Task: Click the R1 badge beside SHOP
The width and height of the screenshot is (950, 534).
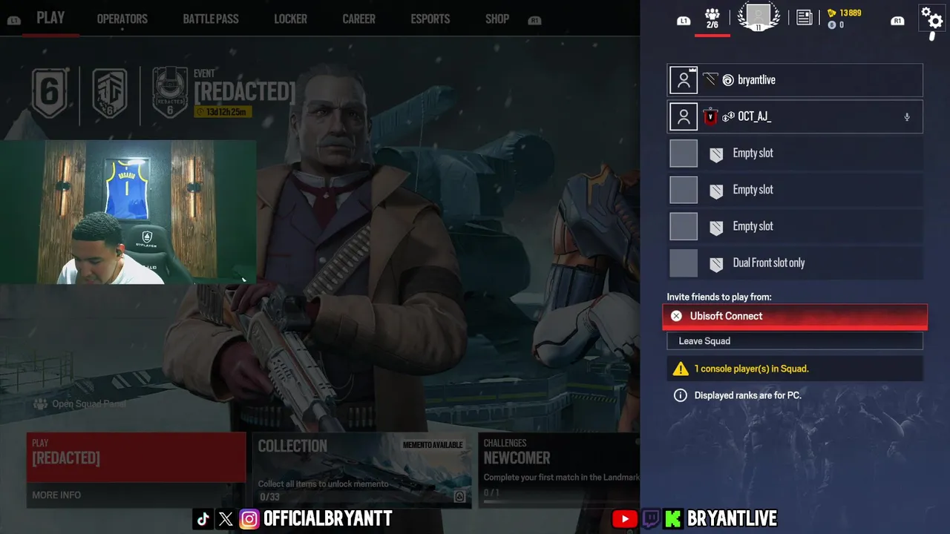Action: coord(534,21)
